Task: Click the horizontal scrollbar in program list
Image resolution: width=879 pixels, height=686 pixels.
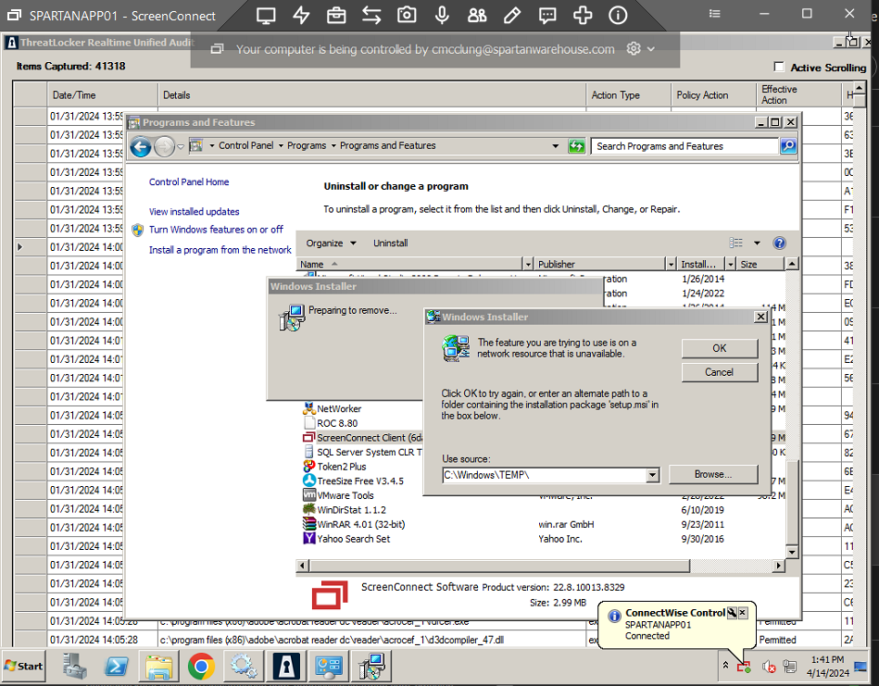Action: 499,566
